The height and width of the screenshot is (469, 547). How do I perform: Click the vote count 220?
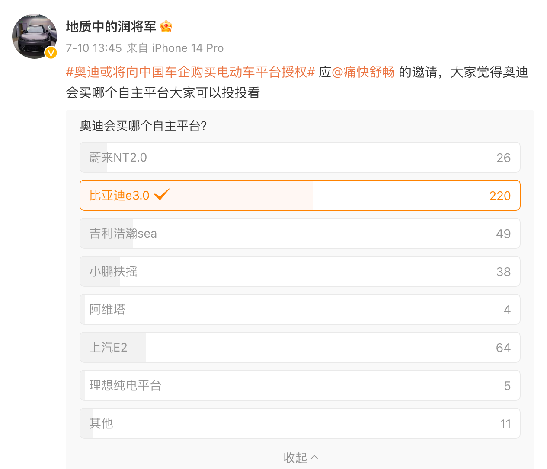point(500,196)
